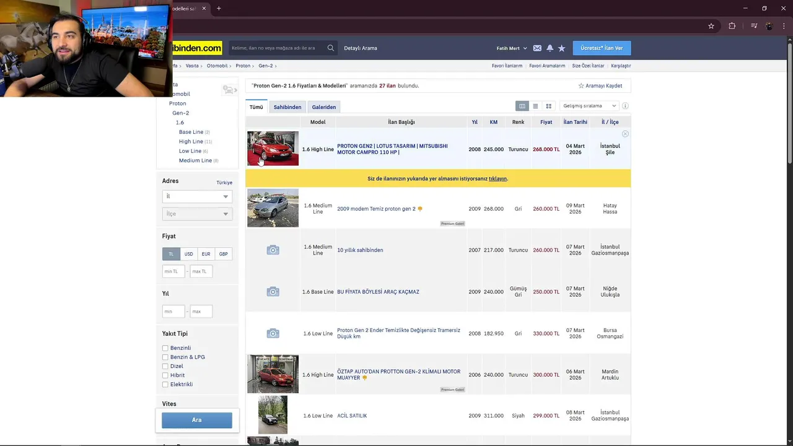This screenshot has width=793, height=446.
Task: Open Gelişmiş sıralama sort dropdown
Action: click(x=589, y=106)
